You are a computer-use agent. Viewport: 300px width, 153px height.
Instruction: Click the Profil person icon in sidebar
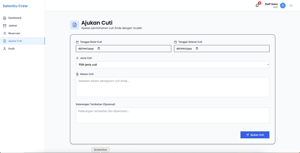(4, 49)
